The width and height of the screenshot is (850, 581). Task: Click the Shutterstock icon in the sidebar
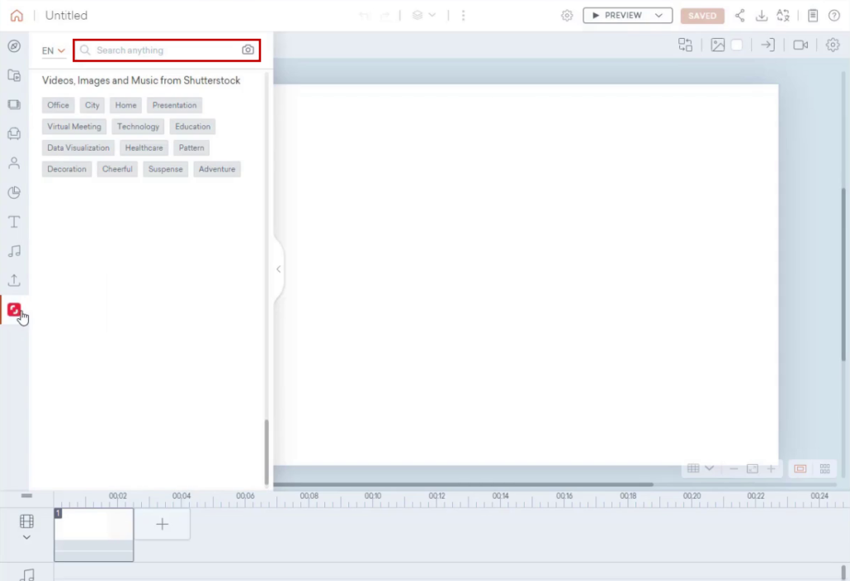coord(15,311)
